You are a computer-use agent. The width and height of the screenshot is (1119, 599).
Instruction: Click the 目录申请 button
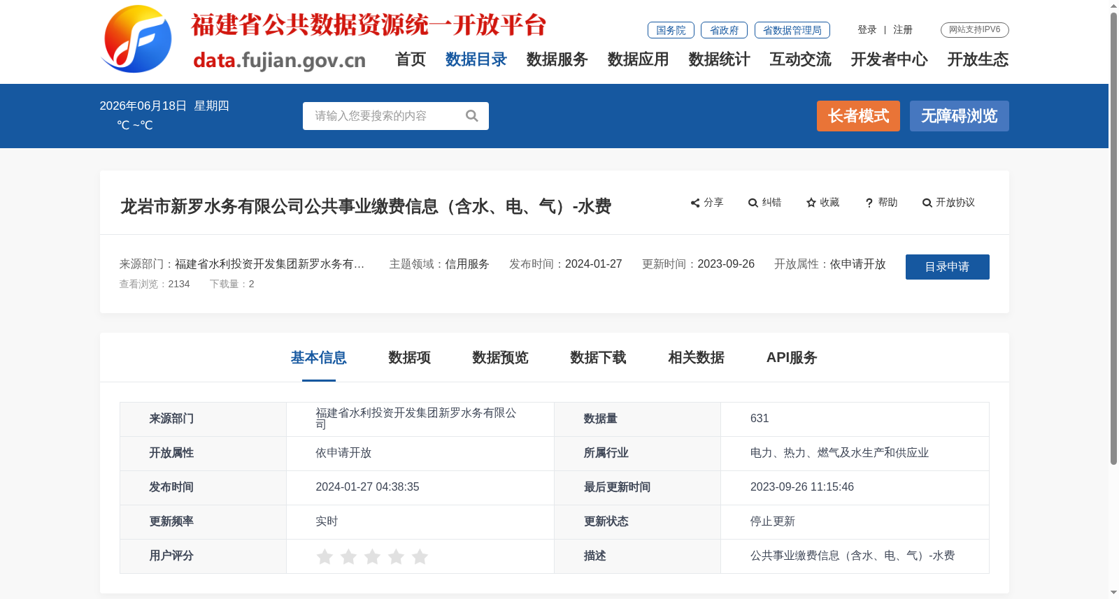948,267
